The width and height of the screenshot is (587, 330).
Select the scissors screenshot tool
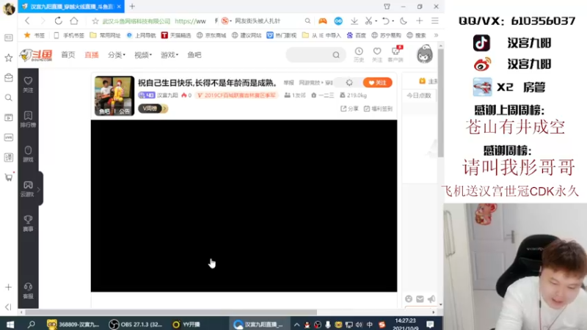point(368,21)
